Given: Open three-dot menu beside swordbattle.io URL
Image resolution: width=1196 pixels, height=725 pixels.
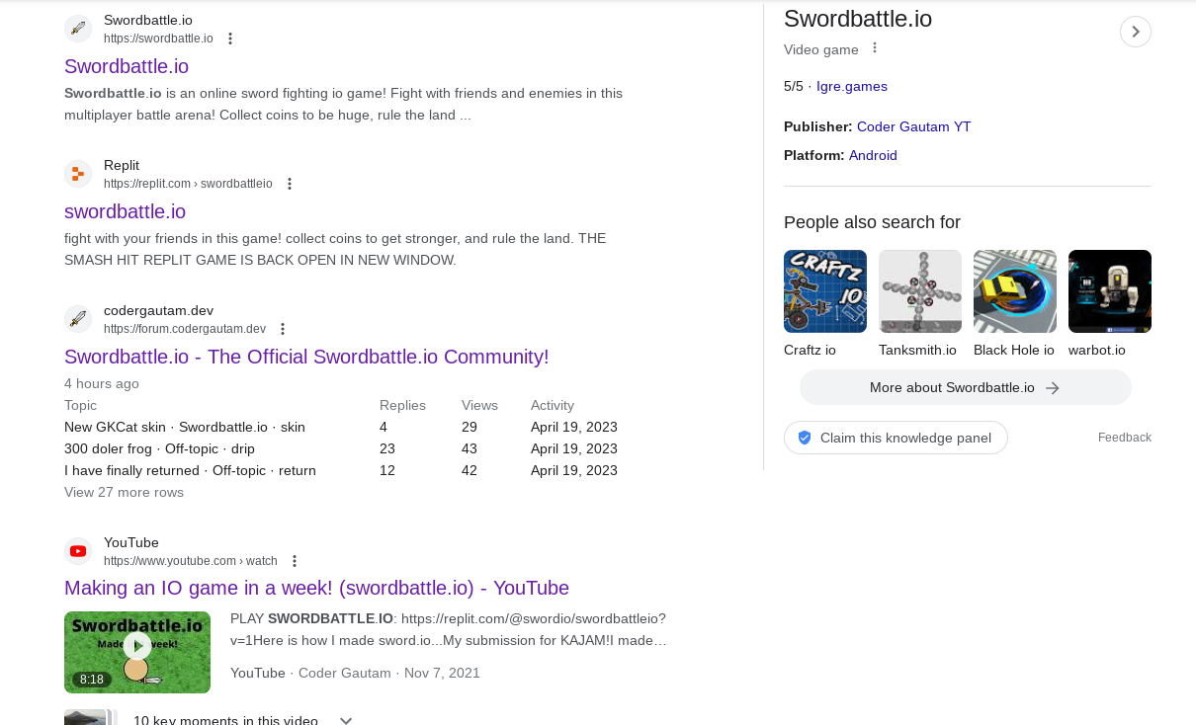Looking at the screenshot, I should (230, 39).
